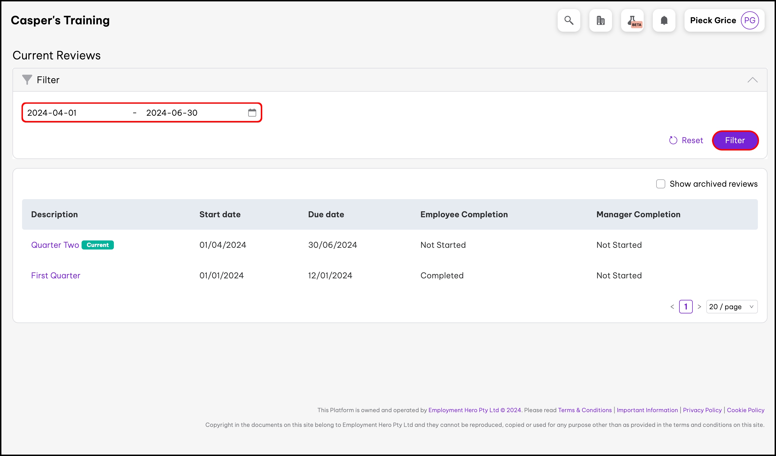Open the Quarter Two review link
Screen dimensions: 776x456
point(55,245)
